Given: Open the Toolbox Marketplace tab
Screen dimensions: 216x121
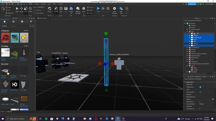Looking at the screenshot, I should (x=4, y=22).
